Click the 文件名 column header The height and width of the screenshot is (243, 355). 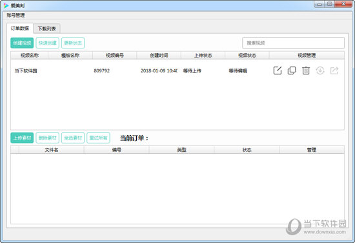pyautogui.click(x=52, y=150)
